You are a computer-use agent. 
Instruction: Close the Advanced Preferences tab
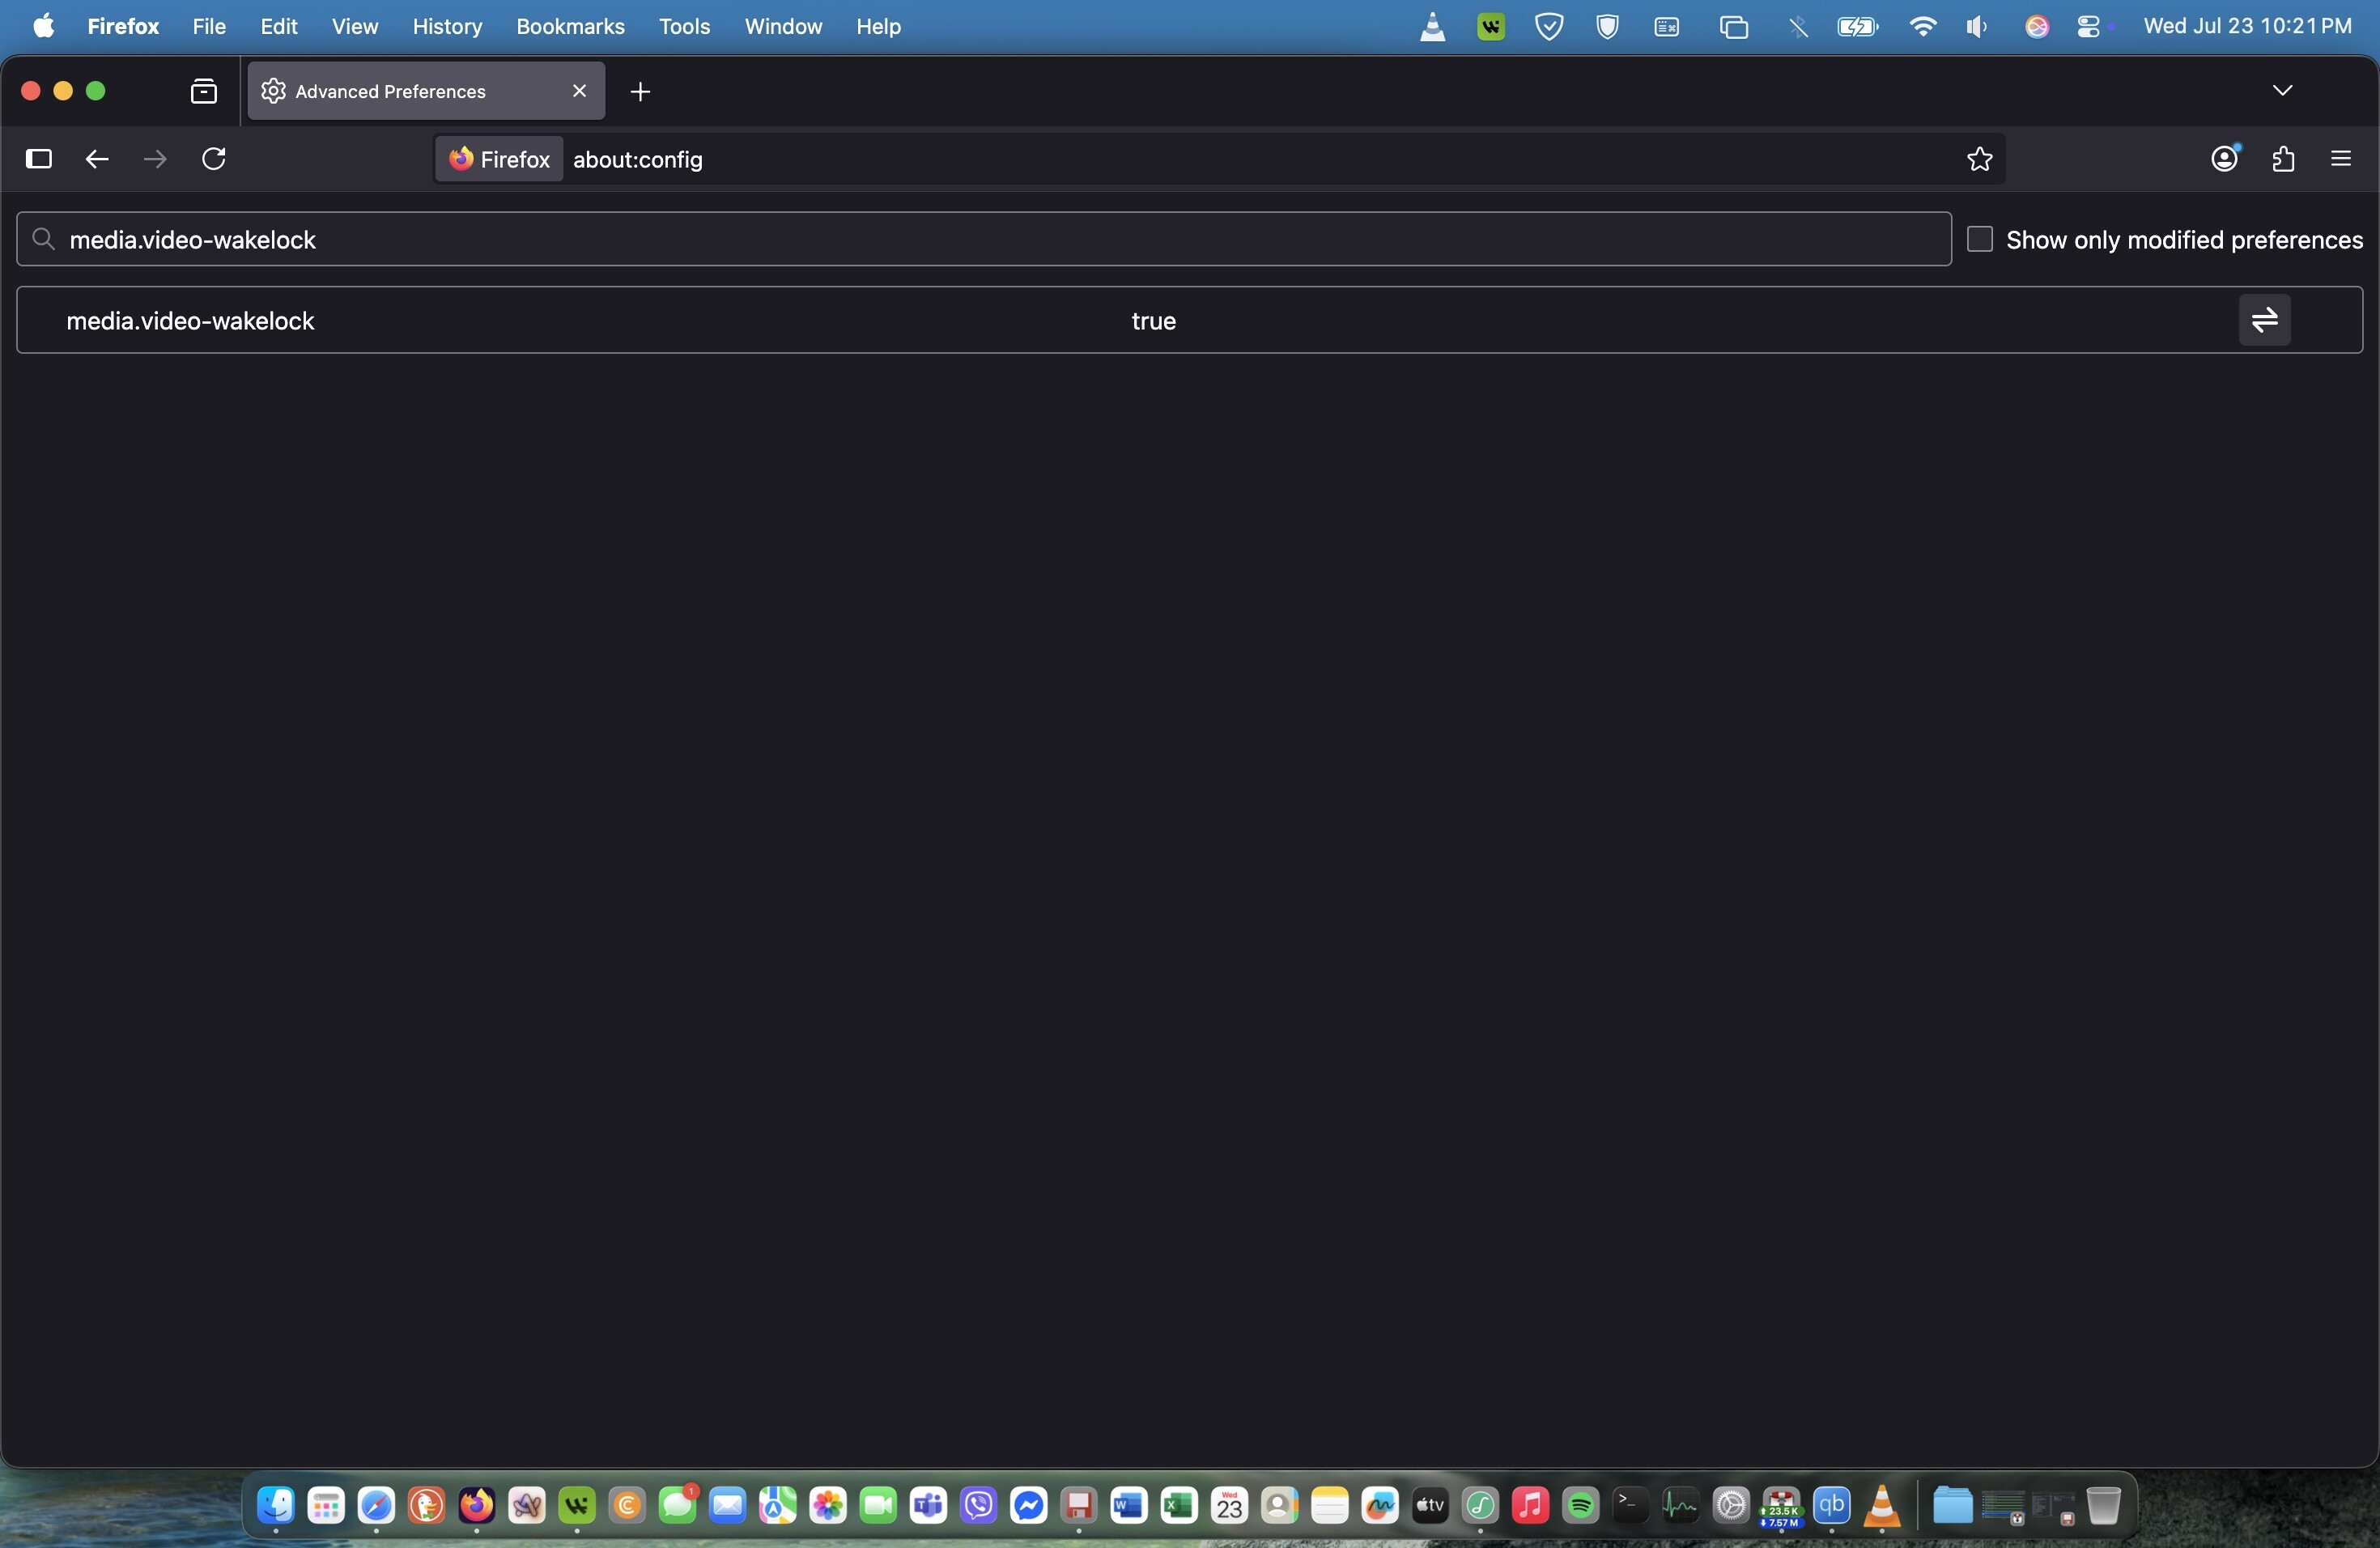(579, 91)
